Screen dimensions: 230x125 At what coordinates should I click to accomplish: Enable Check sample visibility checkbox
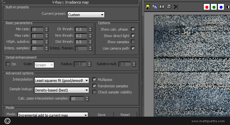coord(94,92)
